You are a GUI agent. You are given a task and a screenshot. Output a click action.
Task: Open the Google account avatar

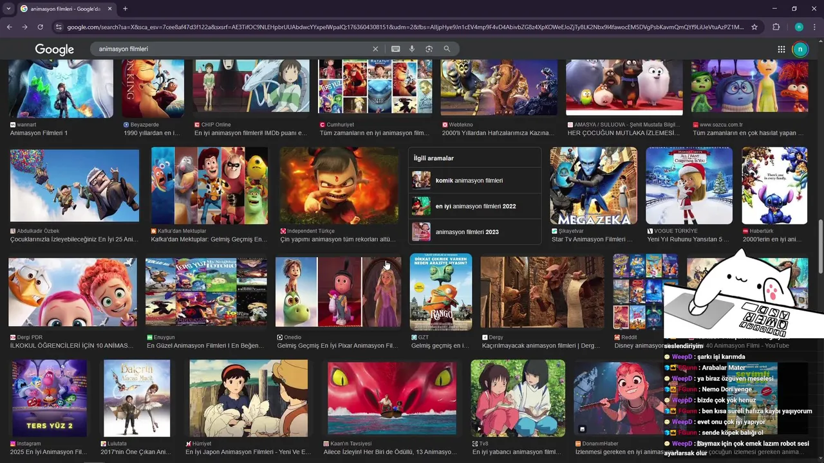click(800, 49)
